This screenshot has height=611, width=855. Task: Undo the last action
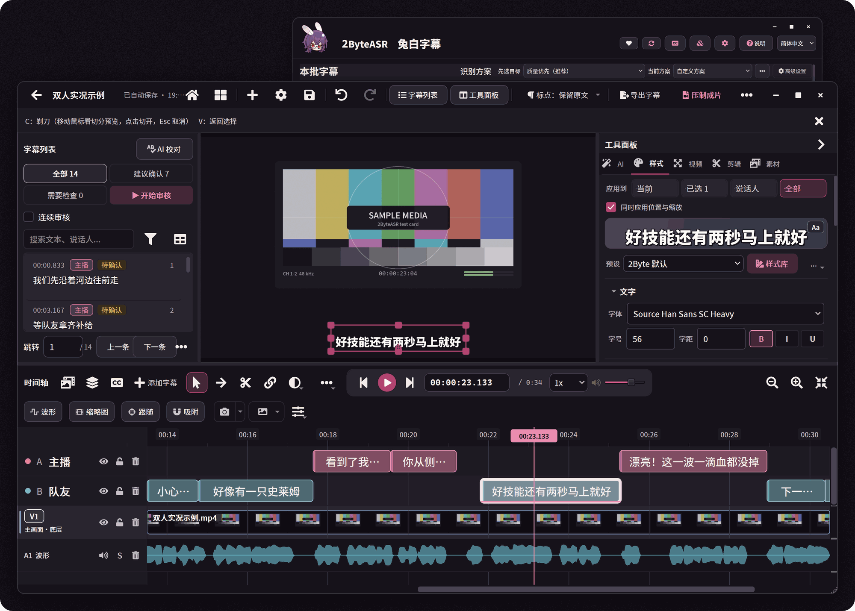[x=341, y=95]
